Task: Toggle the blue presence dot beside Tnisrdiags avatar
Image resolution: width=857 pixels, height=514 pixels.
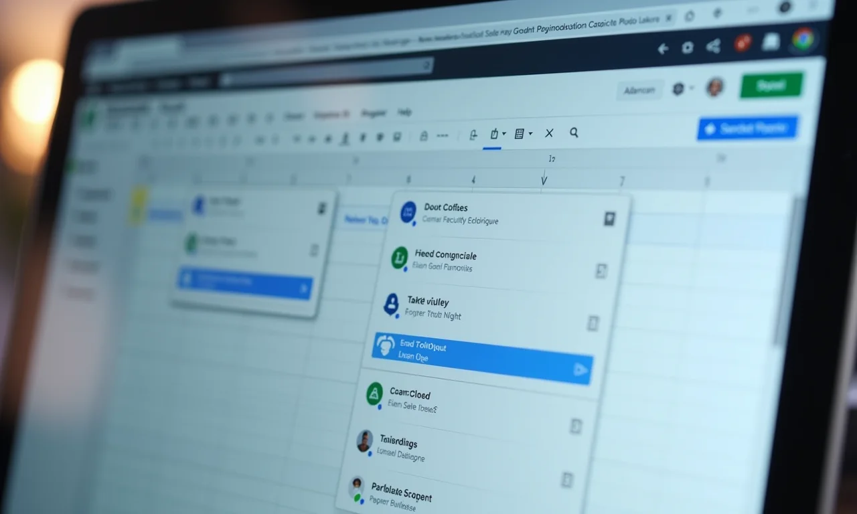Action: tap(370, 453)
